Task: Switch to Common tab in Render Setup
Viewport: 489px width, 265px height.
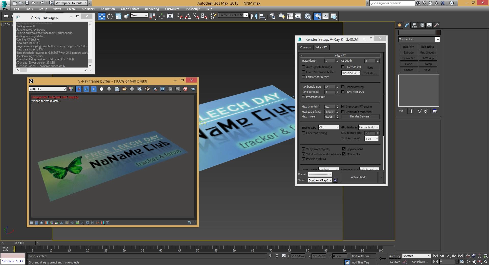Action: (305, 47)
